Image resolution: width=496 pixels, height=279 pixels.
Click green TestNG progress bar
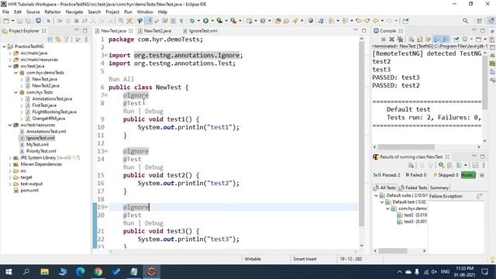pyautogui.click(x=468, y=175)
